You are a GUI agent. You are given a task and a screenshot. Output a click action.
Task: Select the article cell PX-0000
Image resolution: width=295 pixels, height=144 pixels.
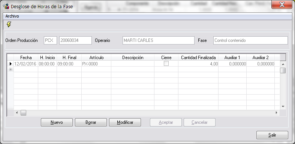pos(96,64)
